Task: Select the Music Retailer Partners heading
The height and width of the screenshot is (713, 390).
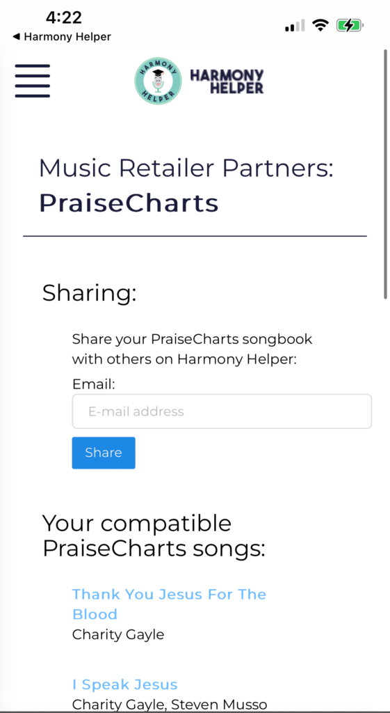Action: pyautogui.click(x=186, y=169)
